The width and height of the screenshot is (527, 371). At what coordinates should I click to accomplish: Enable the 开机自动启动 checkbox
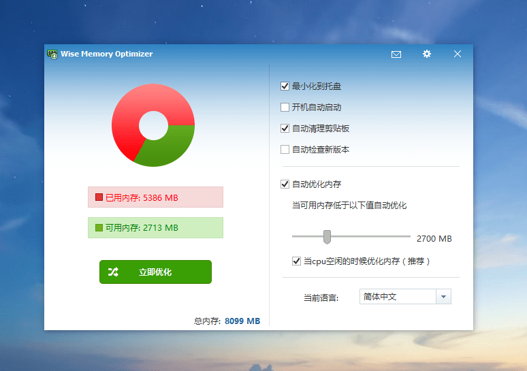tap(285, 108)
